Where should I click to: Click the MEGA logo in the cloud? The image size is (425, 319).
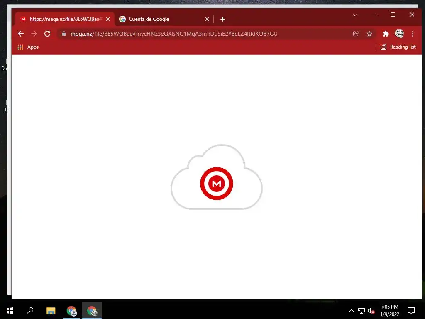point(217,184)
